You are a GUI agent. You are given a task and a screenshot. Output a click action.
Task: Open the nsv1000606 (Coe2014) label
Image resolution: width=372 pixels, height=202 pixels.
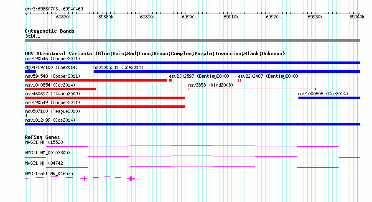pyautogui.click(x=323, y=94)
